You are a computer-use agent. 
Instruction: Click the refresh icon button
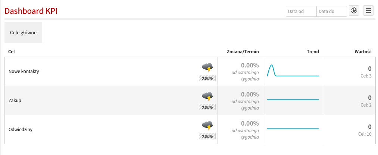coord(354,11)
